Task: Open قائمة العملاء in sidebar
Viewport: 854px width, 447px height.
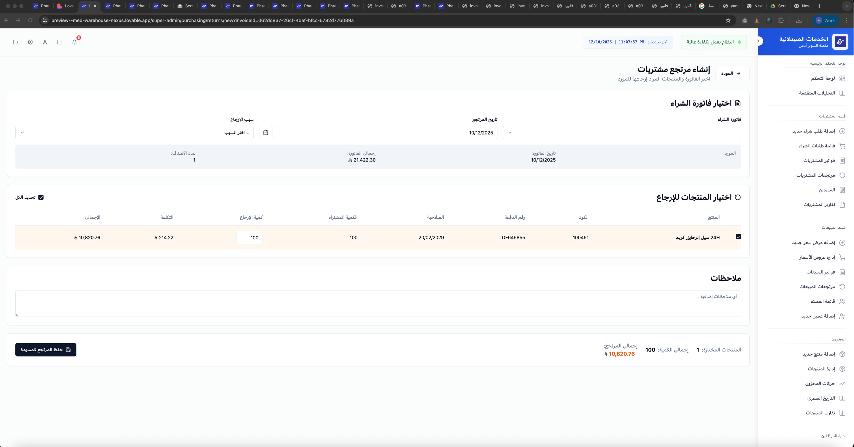Action: (828, 301)
